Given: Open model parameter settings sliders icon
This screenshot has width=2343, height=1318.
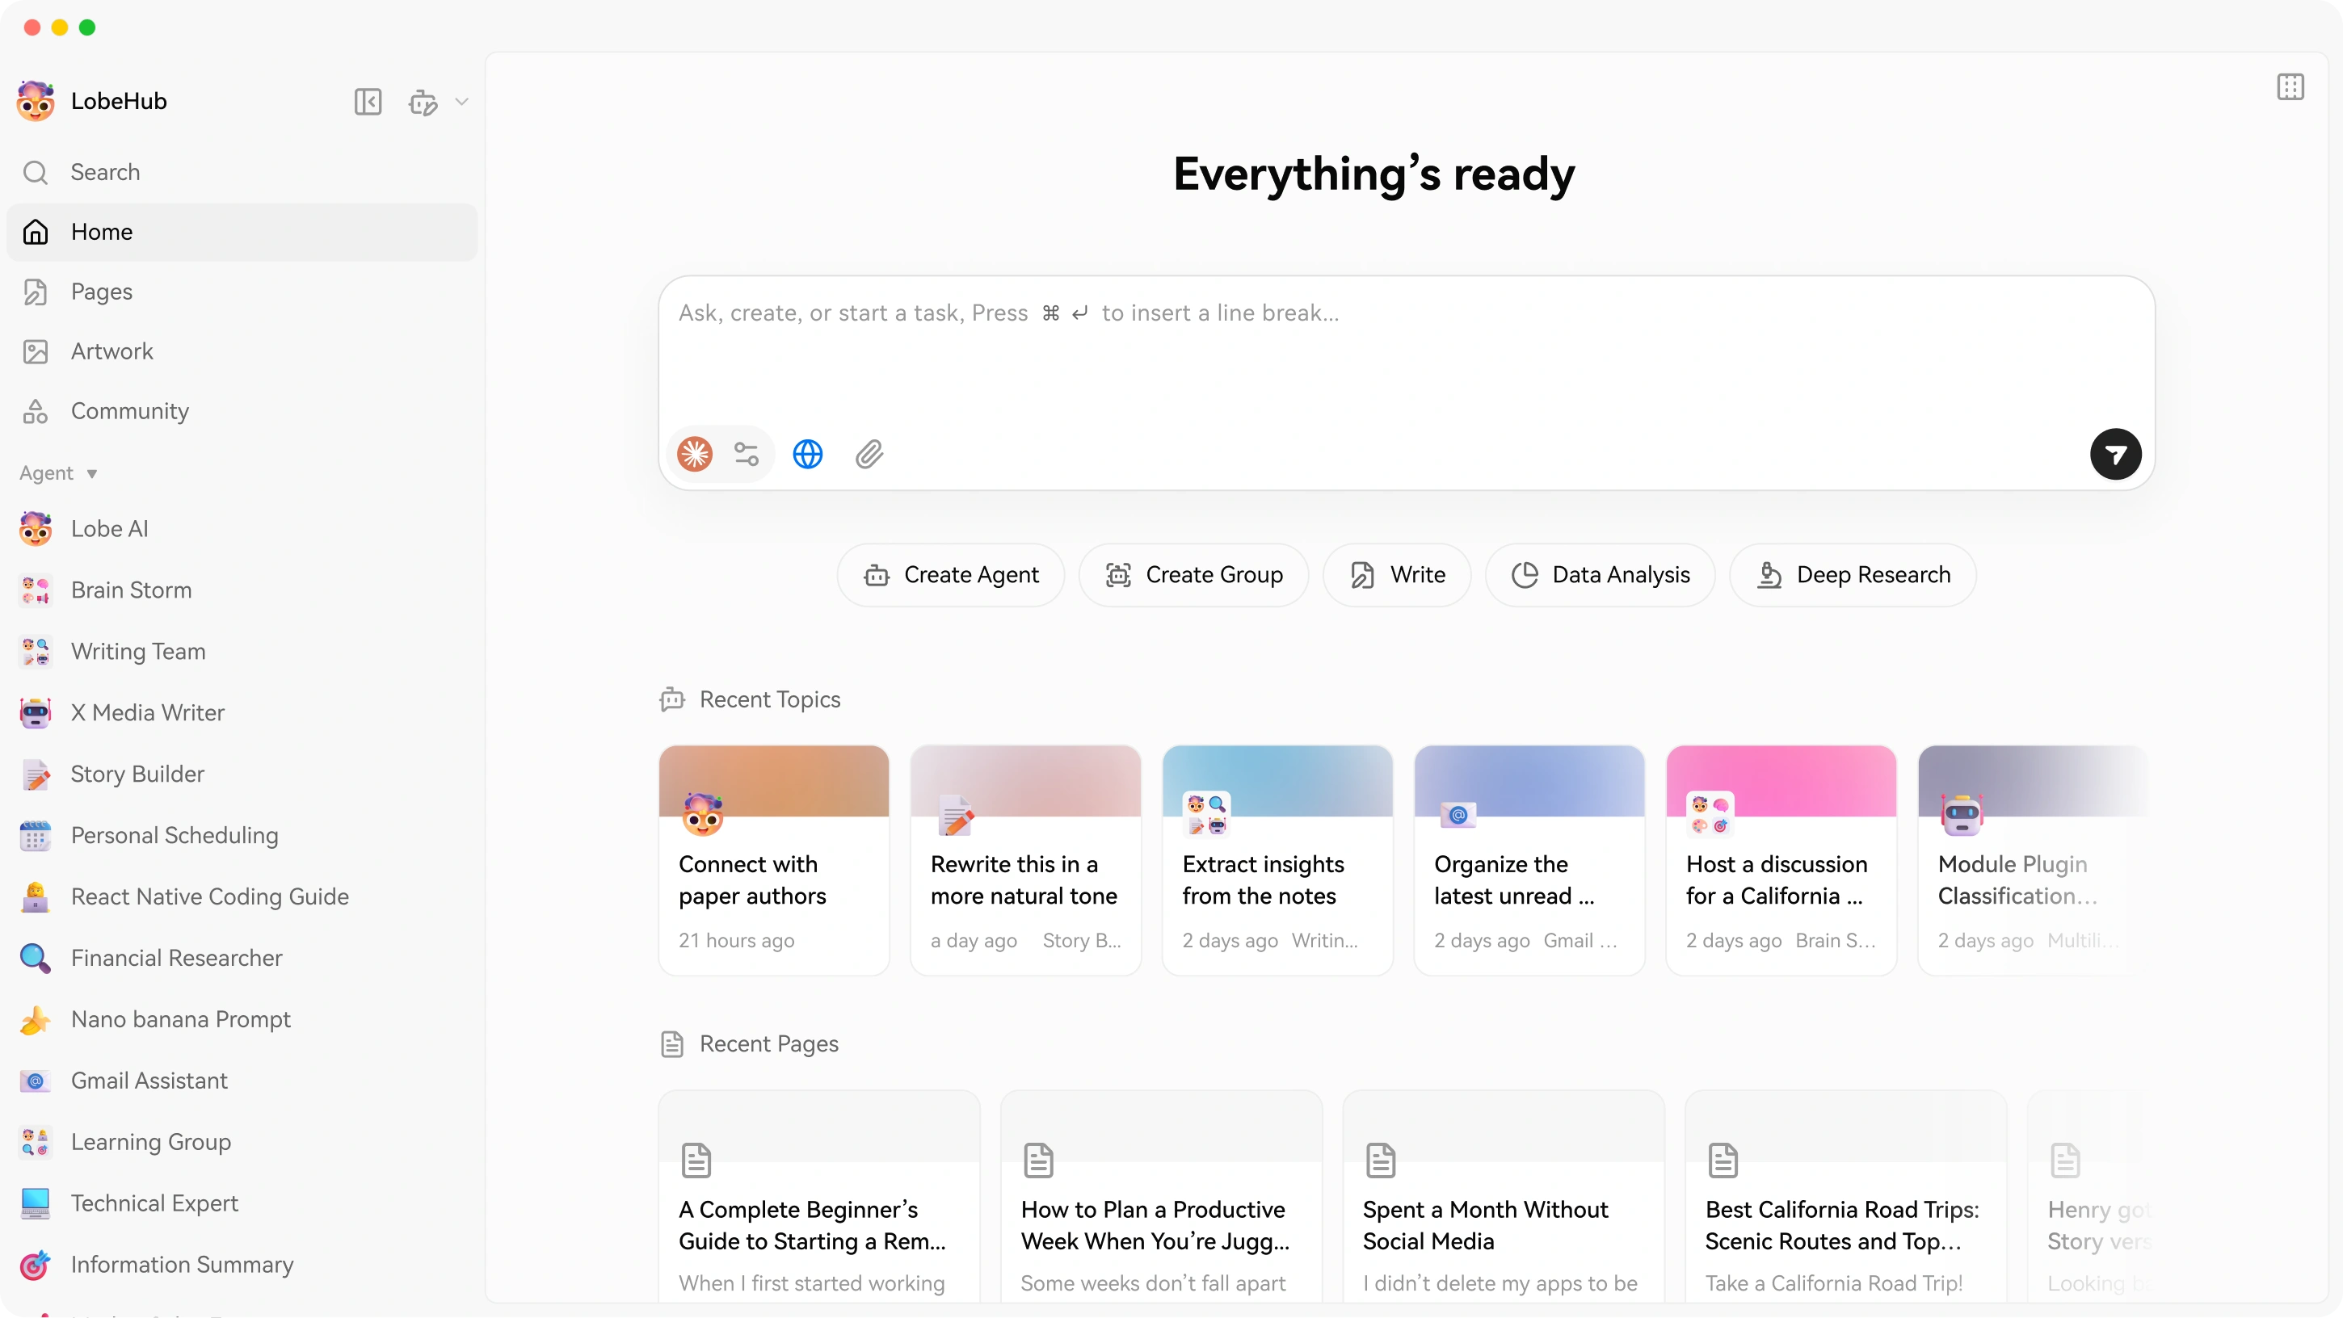Looking at the screenshot, I should [x=746, y=454].
